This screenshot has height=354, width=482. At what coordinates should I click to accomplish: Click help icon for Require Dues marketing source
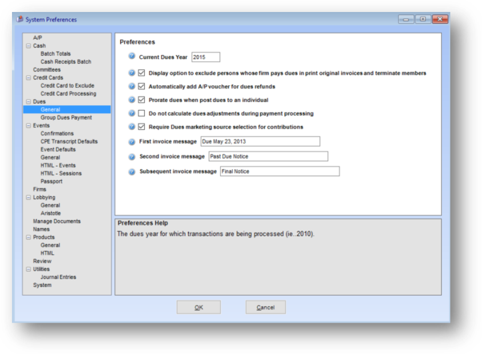click(x=131, y=127)
